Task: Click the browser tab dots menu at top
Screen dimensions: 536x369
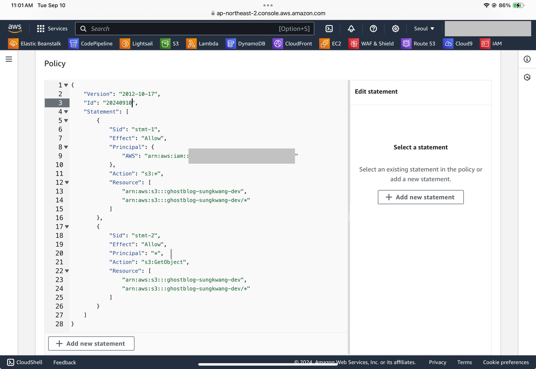Action: pos(268,5)
